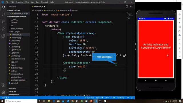Open index.js in file tree
Viewport: 183px width, 103px height.
[14, 71]
